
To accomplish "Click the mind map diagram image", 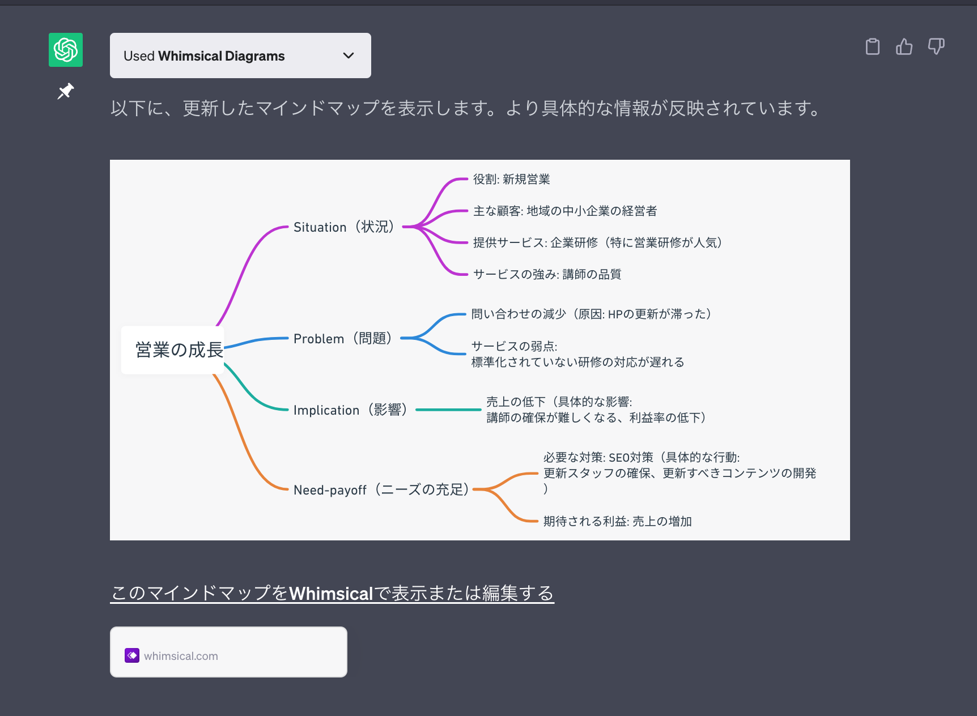I will click(x=480, y=350).
